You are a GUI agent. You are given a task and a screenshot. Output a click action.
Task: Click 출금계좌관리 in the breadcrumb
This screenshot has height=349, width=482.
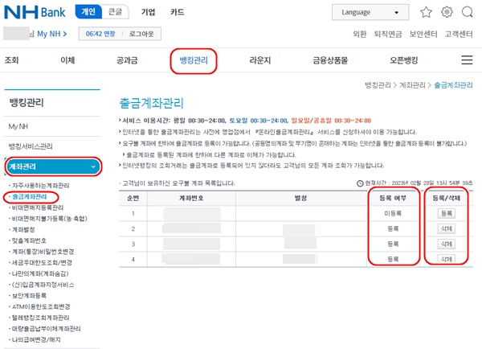point(453,85)
